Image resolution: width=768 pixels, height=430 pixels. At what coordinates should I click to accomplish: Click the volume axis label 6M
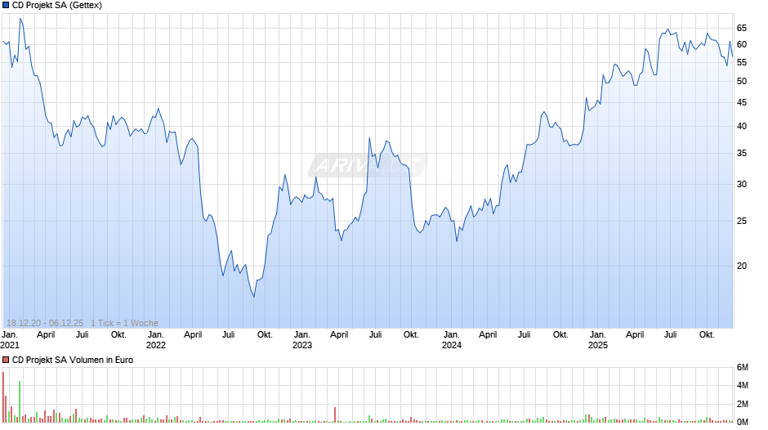(x=743, y=367)
